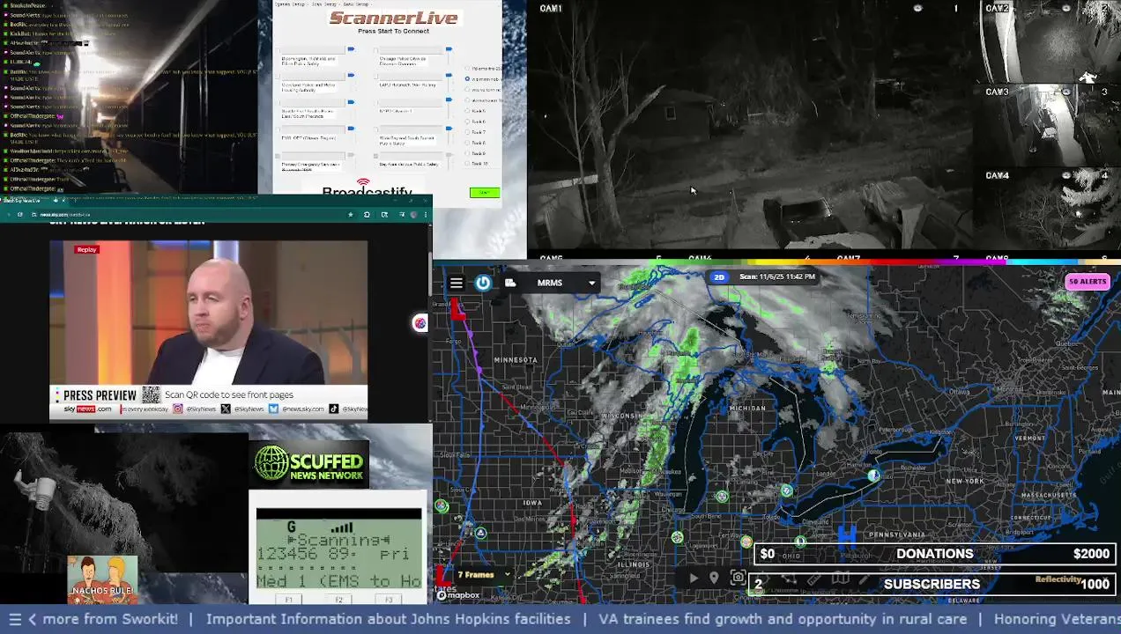Open second Setup menu in ScannerLive
The height and width of the screenshot is (634, 1121).
325,4
